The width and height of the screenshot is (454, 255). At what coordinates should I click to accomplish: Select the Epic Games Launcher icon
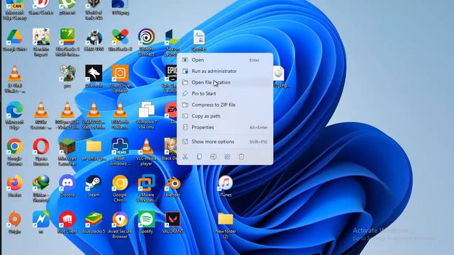pyautogui.click(x=170, y=79)
